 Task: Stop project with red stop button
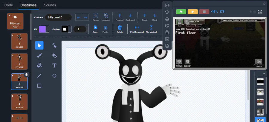tap(204, 12)
